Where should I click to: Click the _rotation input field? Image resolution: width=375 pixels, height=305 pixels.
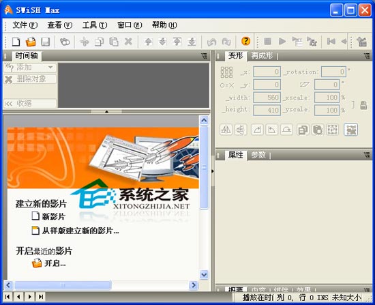[333, 72]
